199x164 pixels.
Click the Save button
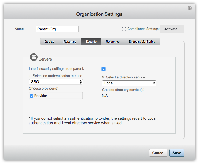point(177,153)
